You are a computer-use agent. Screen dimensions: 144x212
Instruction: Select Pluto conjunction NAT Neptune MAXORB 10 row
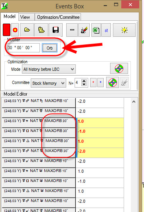click(39, 163)
